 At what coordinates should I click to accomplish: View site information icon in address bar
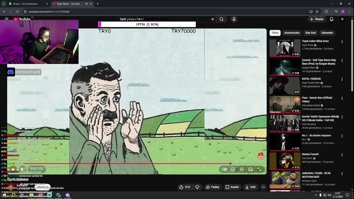25,12
